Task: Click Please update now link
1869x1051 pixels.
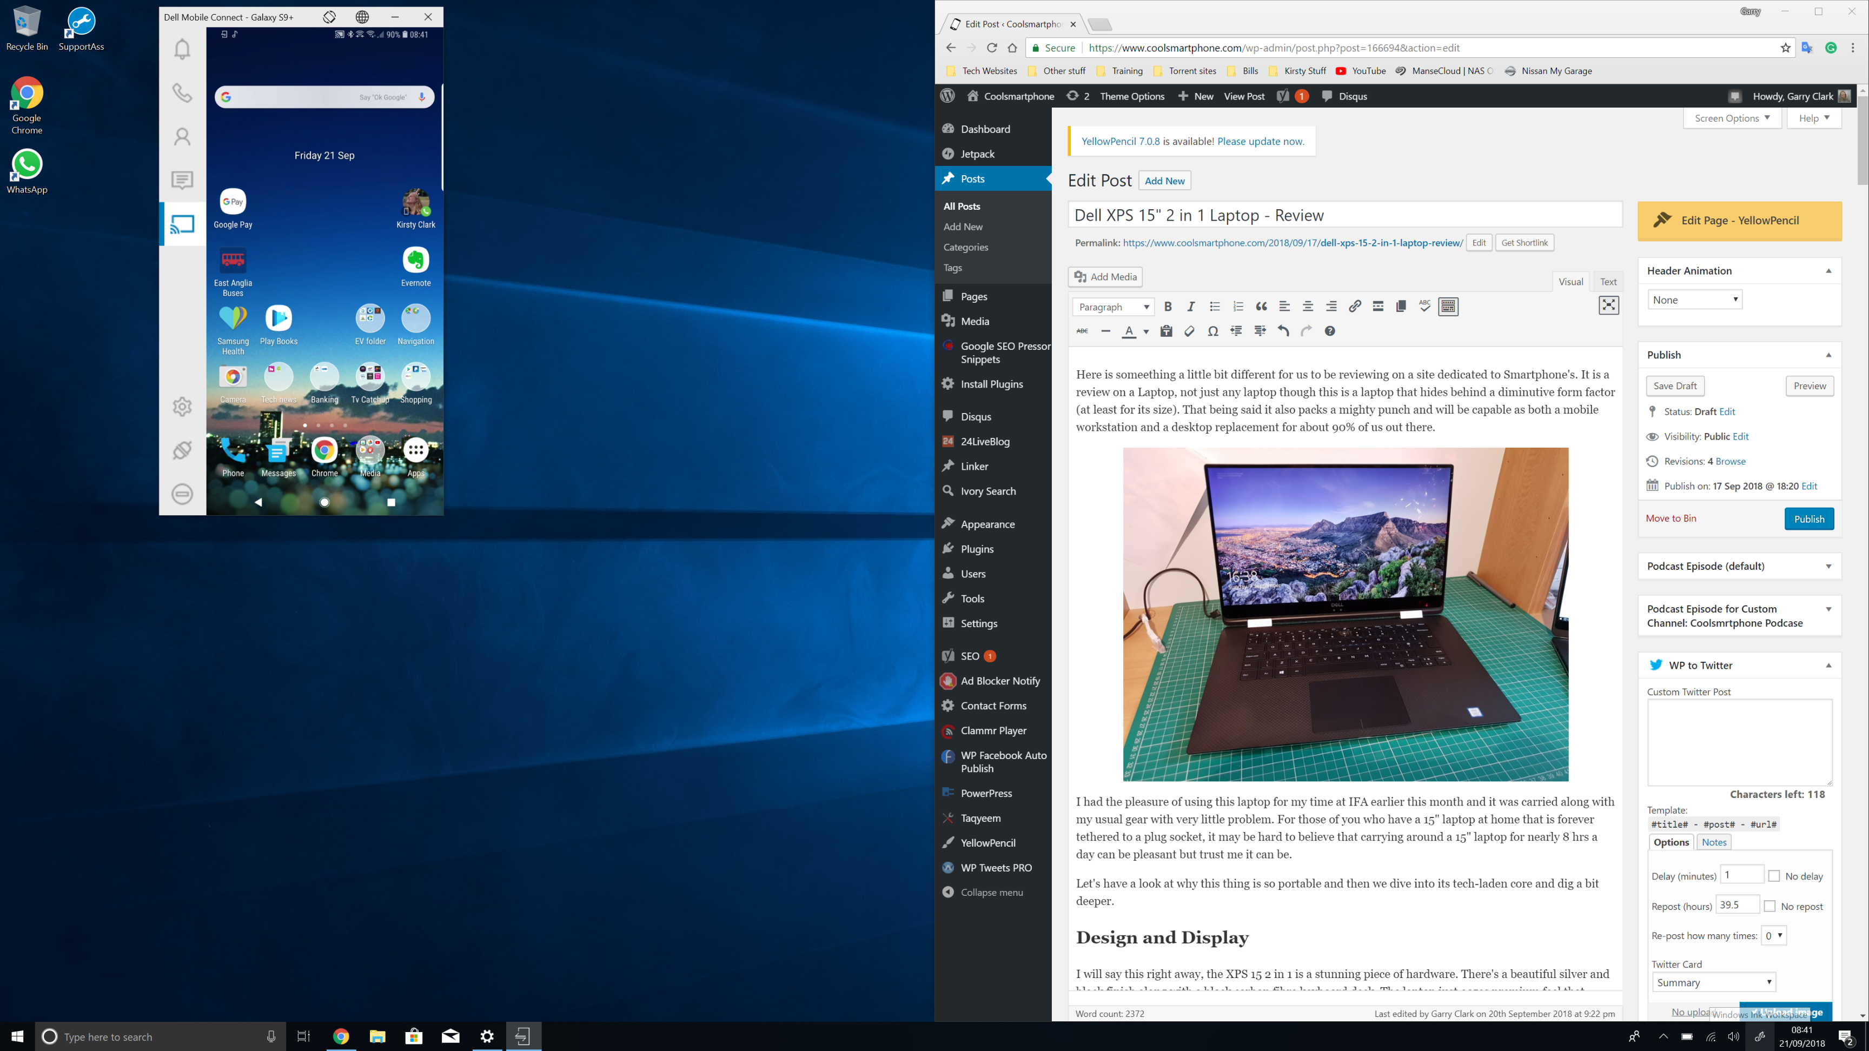Action: (x=1260, y=142)
